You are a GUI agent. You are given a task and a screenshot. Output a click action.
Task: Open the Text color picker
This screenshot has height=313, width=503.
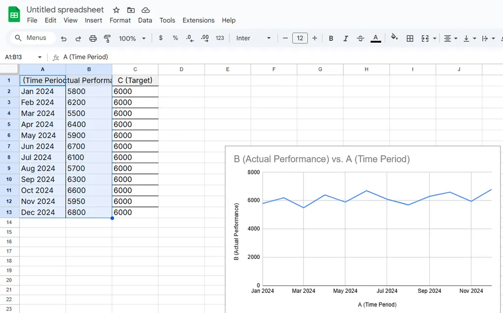[376, 38]
